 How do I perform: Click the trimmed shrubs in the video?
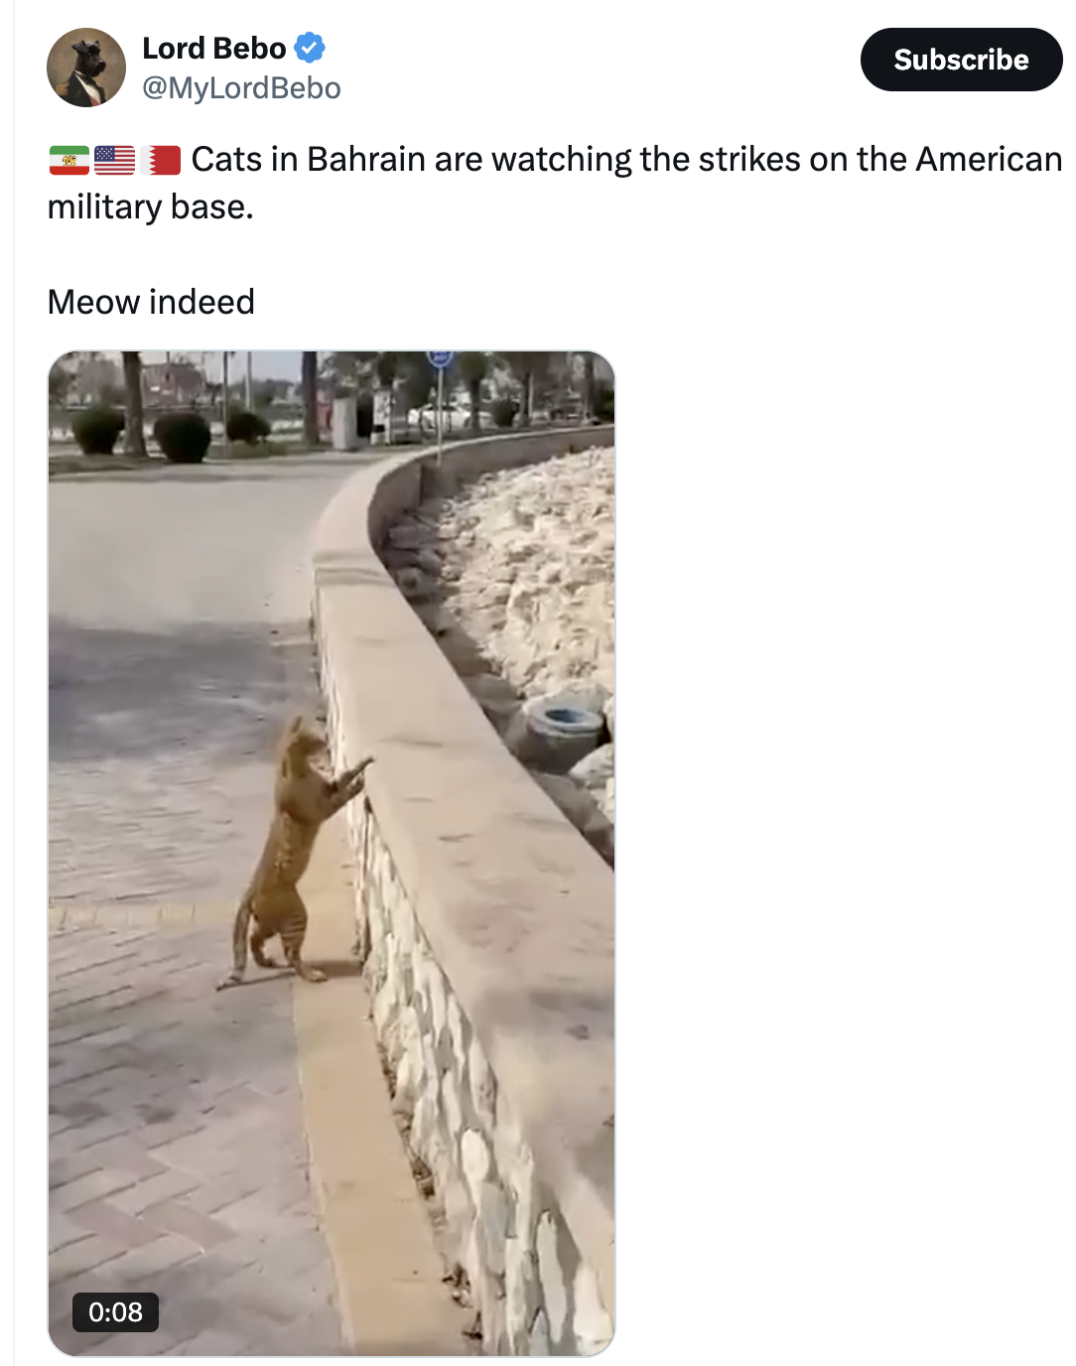pyautogui.click(x=169, y=434)
